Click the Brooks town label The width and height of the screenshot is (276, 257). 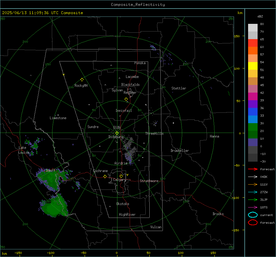point(218,214)
